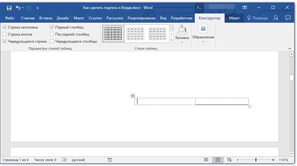The image size is (297, 166).
Task: Click the Save icon in quick access toolbar
Action: click(x=9, y=8)
